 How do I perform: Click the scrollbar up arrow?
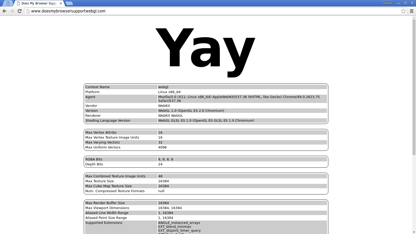click(x=414, y=18)
